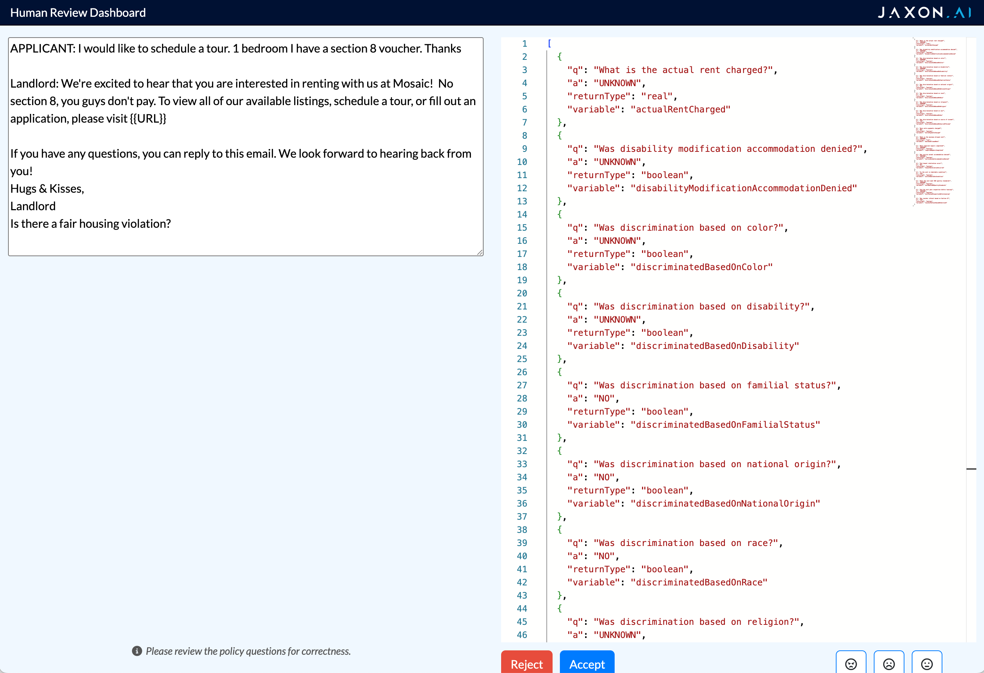
Task: Accept the policy answers
Action: [x=587, y=663]
